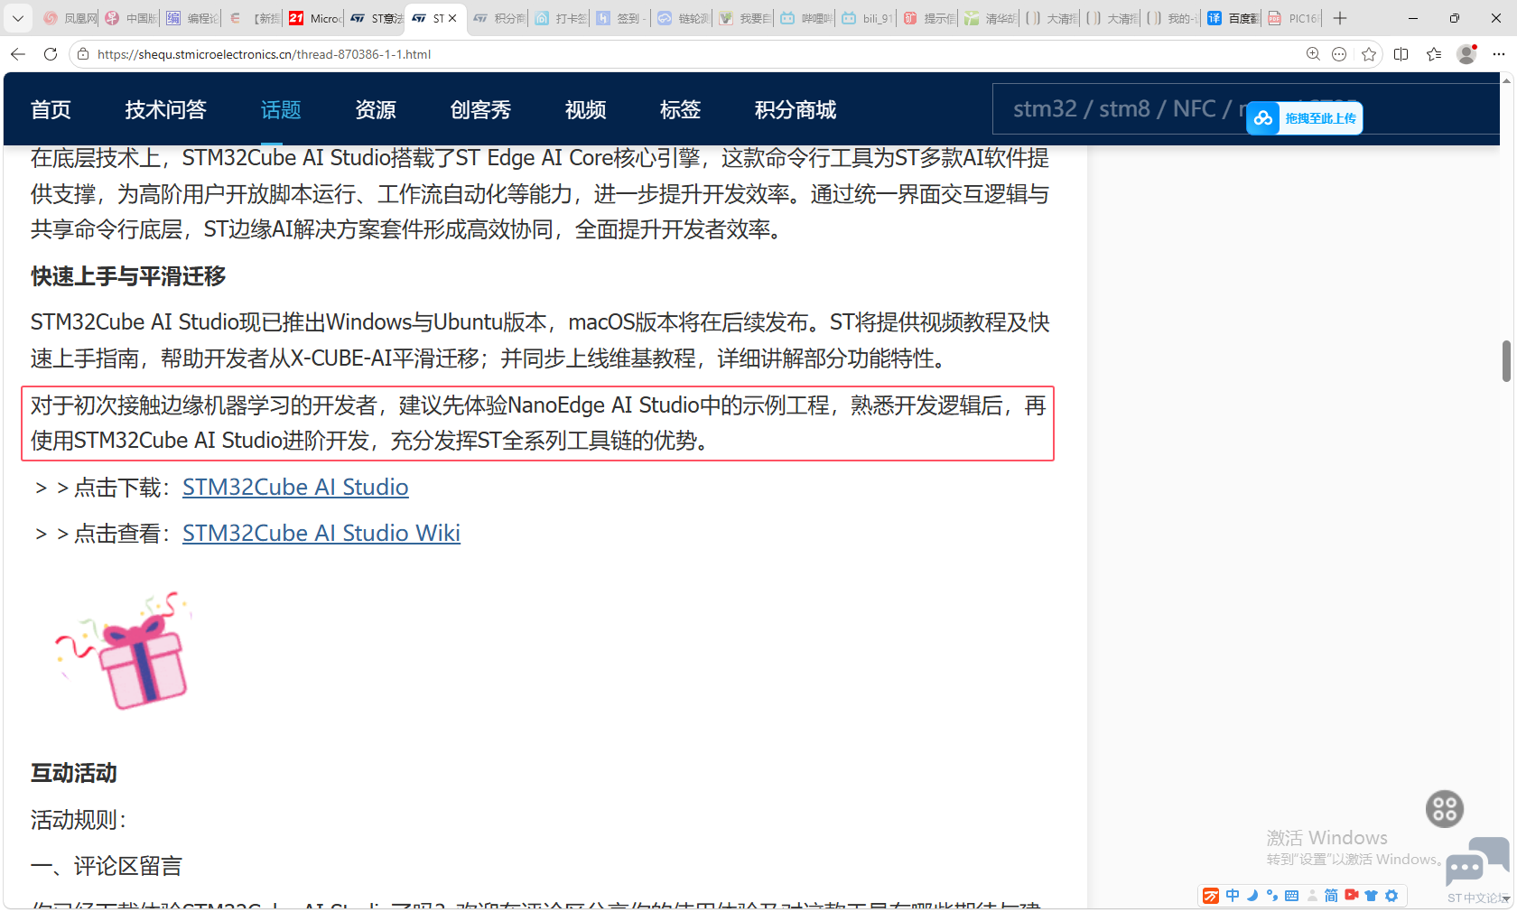Screen dimensions: 1517x912
Task: View site security info lock icon
Action: [83, 54]
